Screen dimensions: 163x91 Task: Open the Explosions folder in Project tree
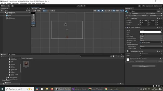[x=13, y=60]
